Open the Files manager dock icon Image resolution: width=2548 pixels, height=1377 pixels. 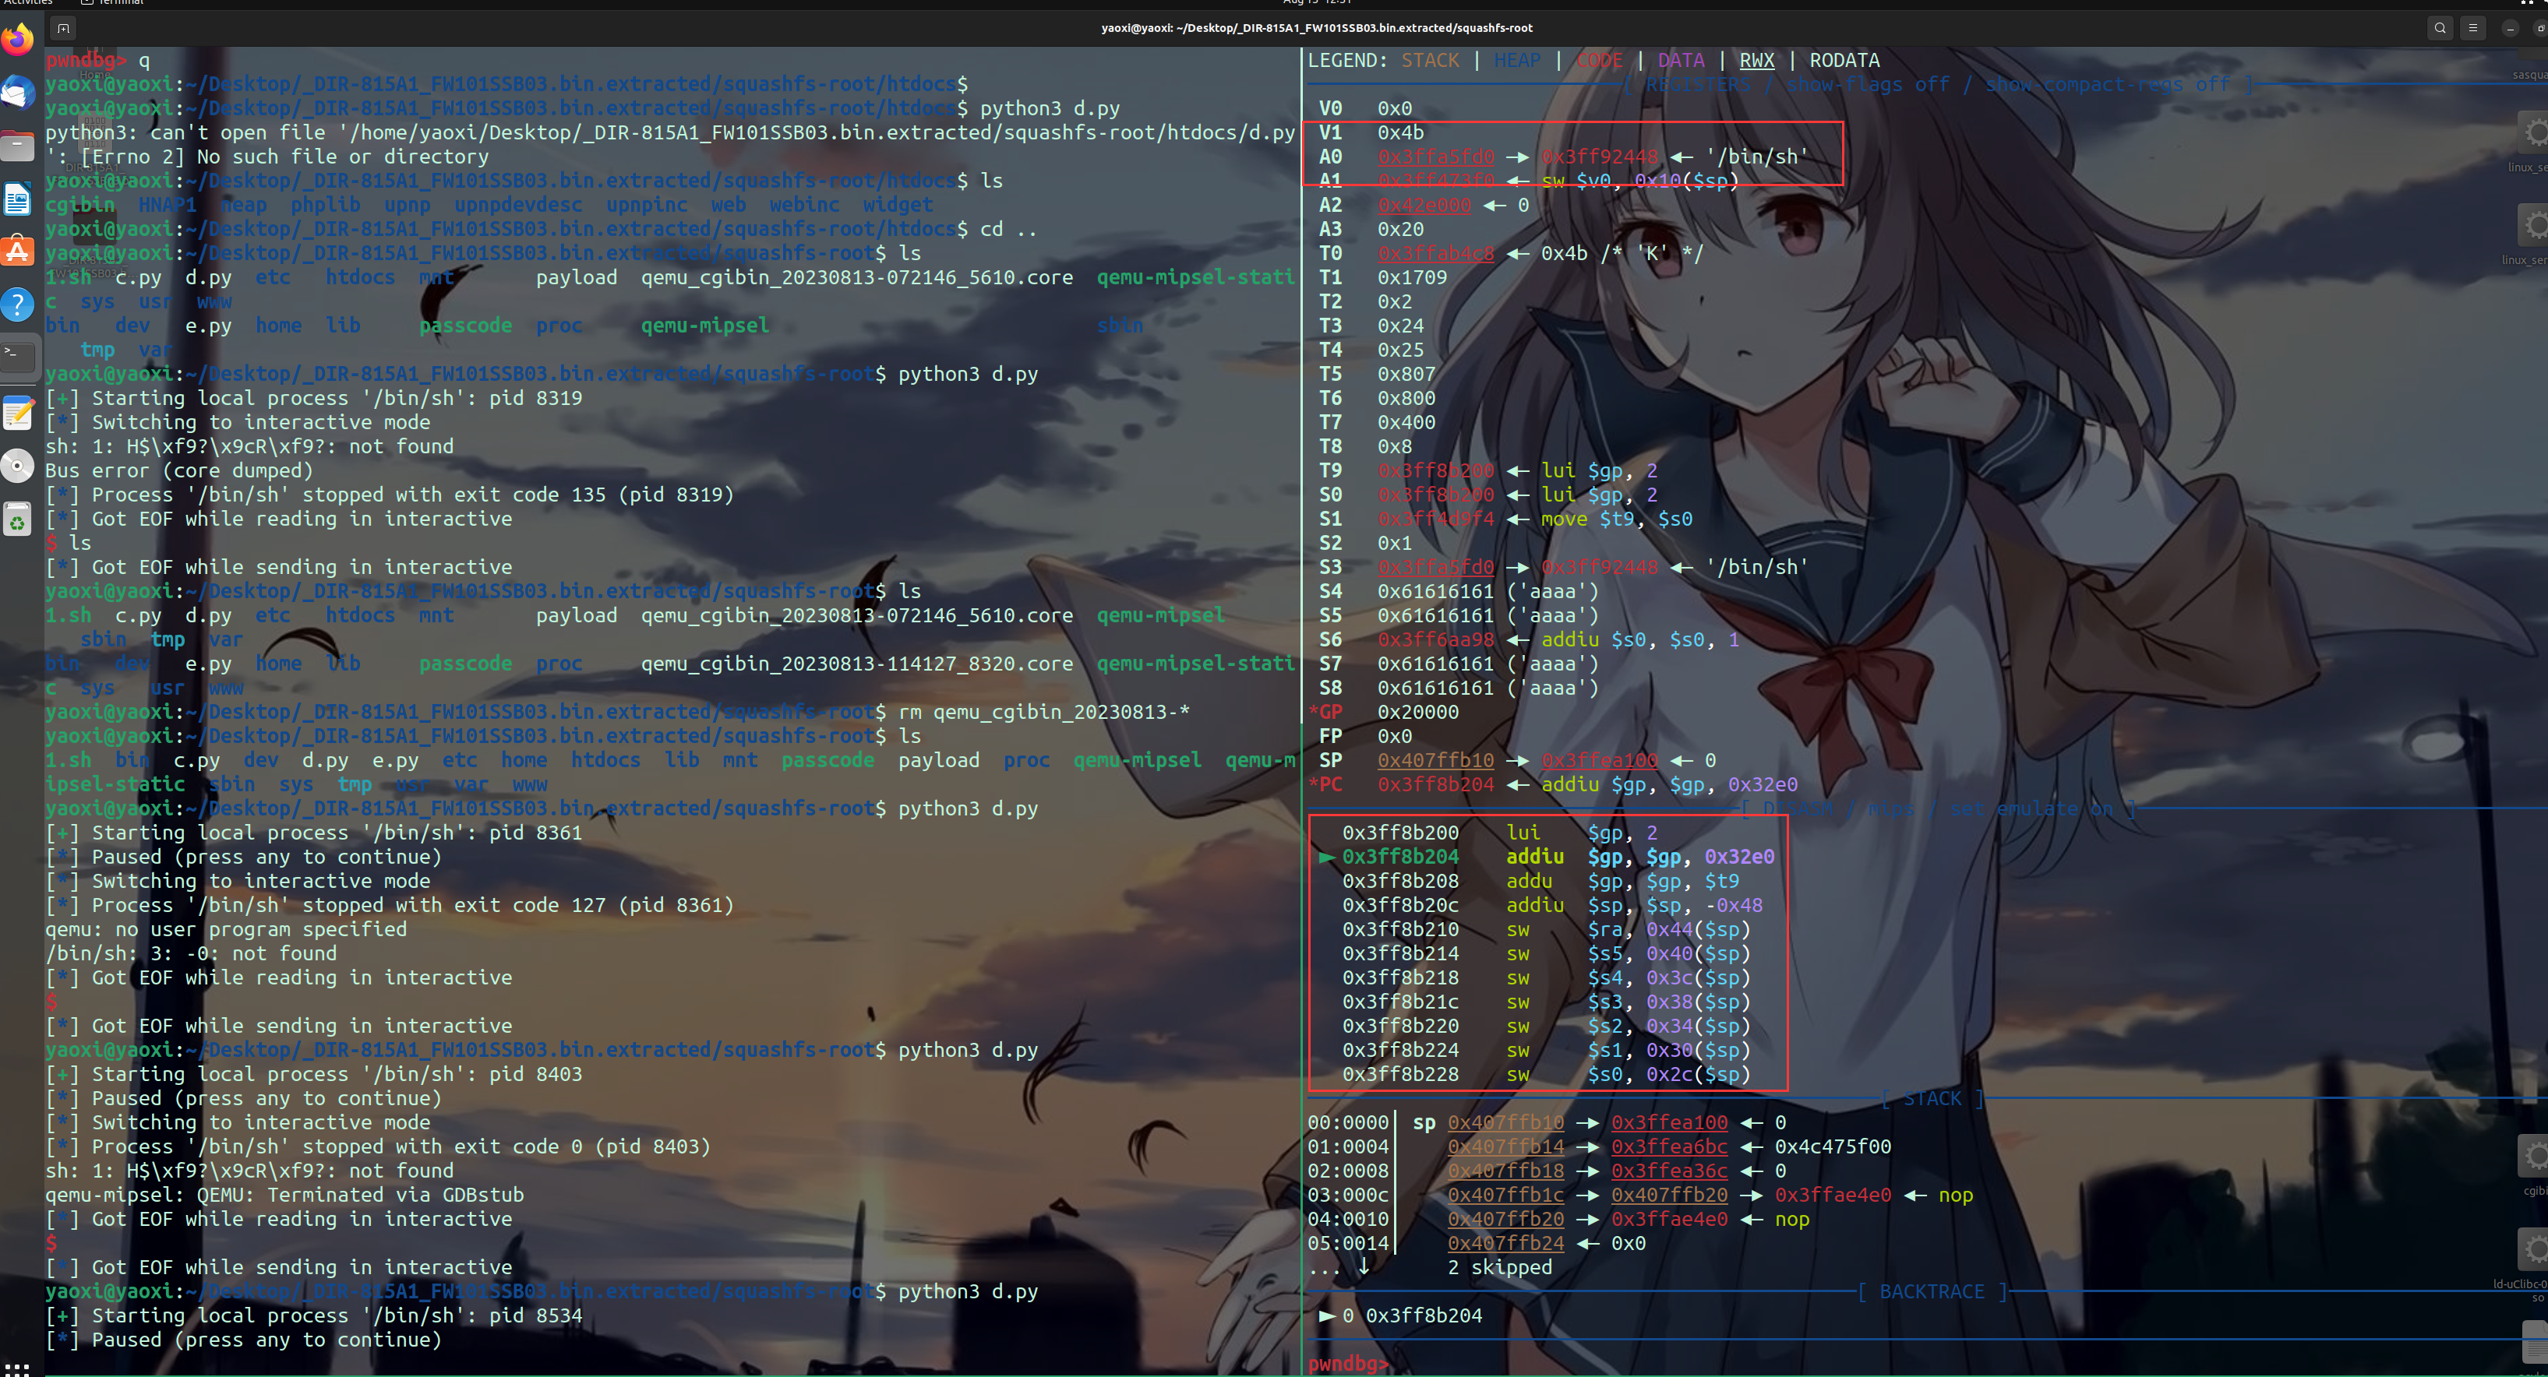pos(18,146)
